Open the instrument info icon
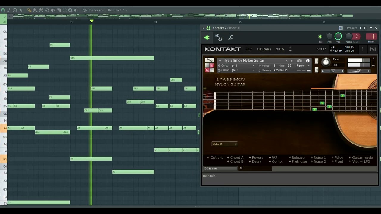381x214 pixels. coord(308,61)
